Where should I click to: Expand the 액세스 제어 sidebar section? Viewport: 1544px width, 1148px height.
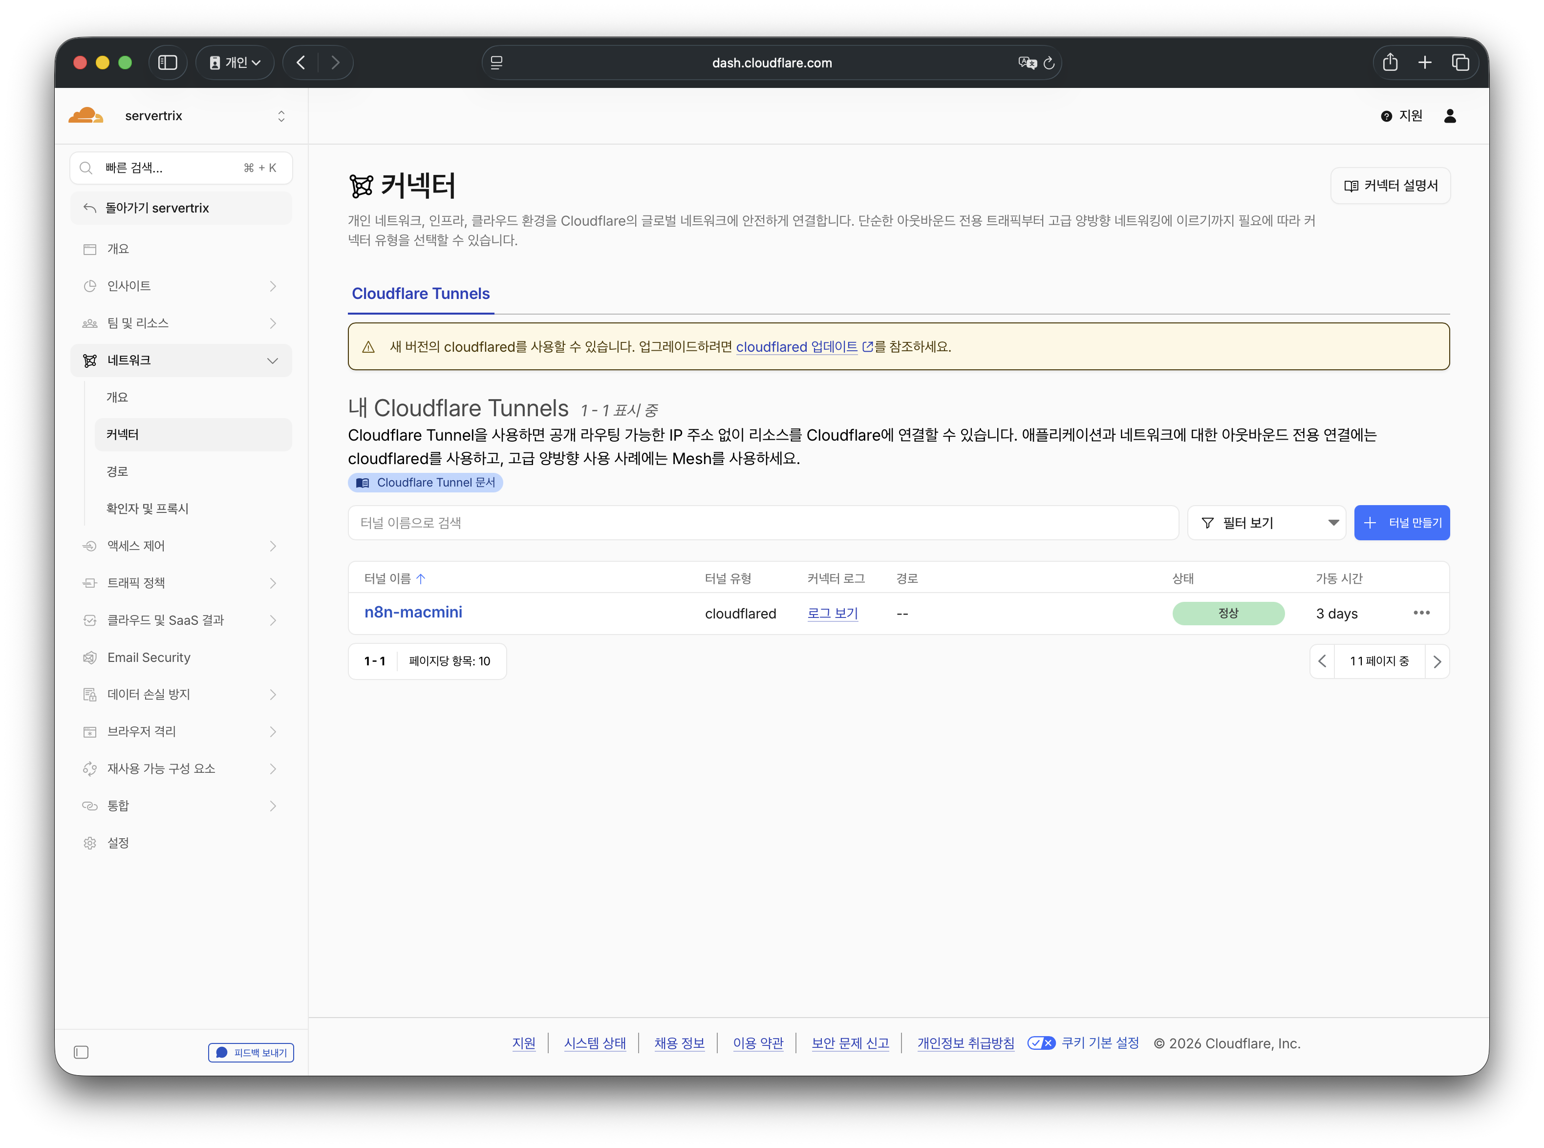pyautogui.click(x=181, y=546)
